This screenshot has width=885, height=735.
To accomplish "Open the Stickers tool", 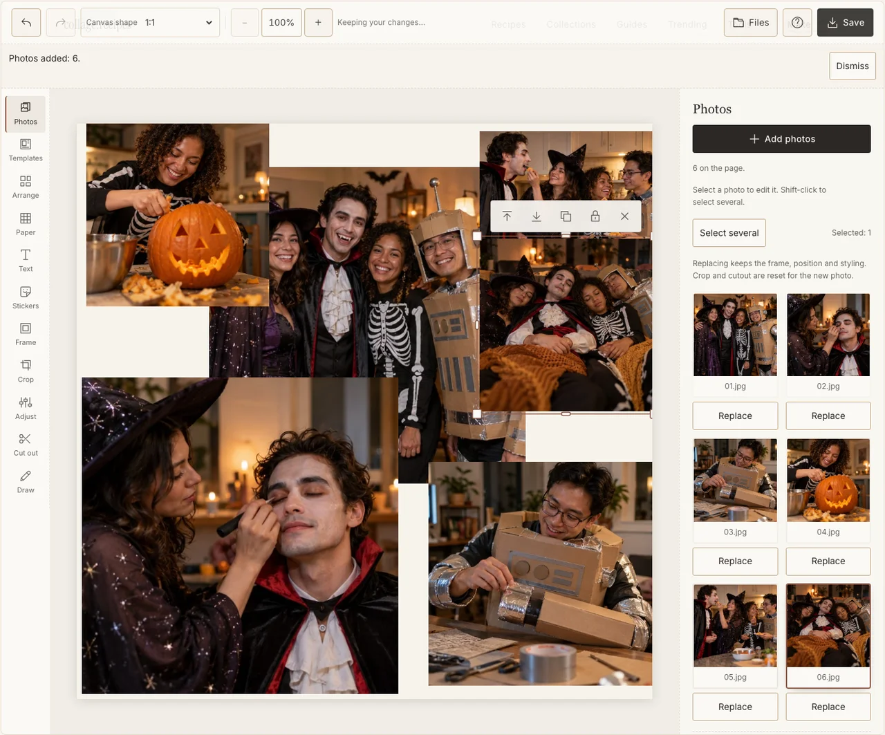I will point(26,298).
